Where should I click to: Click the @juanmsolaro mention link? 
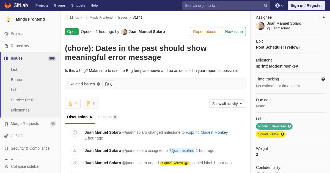182,150
